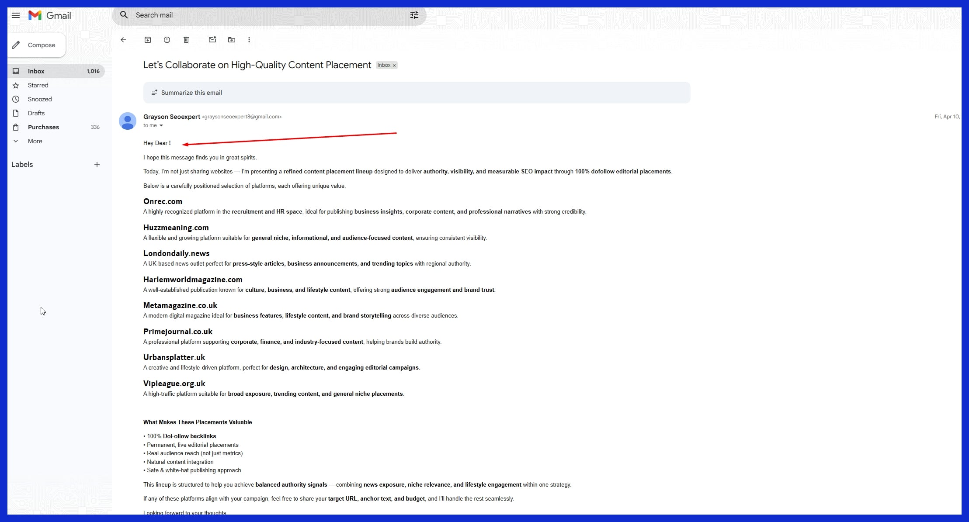The width and height of the screenshot is (969, 522).
Task: Create a new label with plus icon
Action: click(x=97, y=165)
